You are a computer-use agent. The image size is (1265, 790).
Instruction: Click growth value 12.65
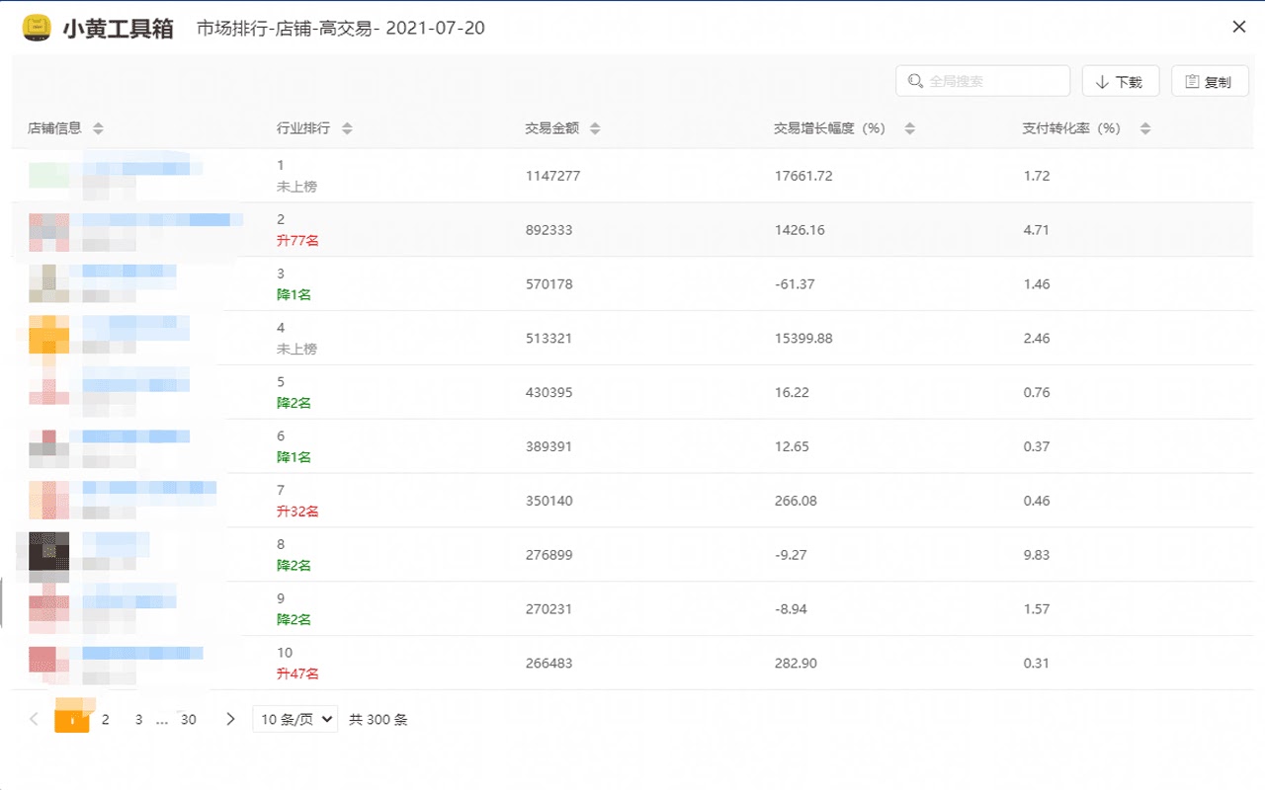pyautogui.click(x=792, y=447)
